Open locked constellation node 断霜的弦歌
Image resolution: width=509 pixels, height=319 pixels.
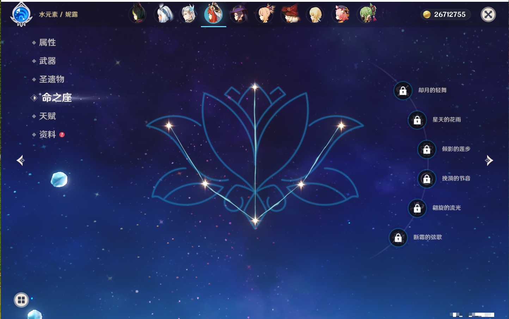[398, 238]
